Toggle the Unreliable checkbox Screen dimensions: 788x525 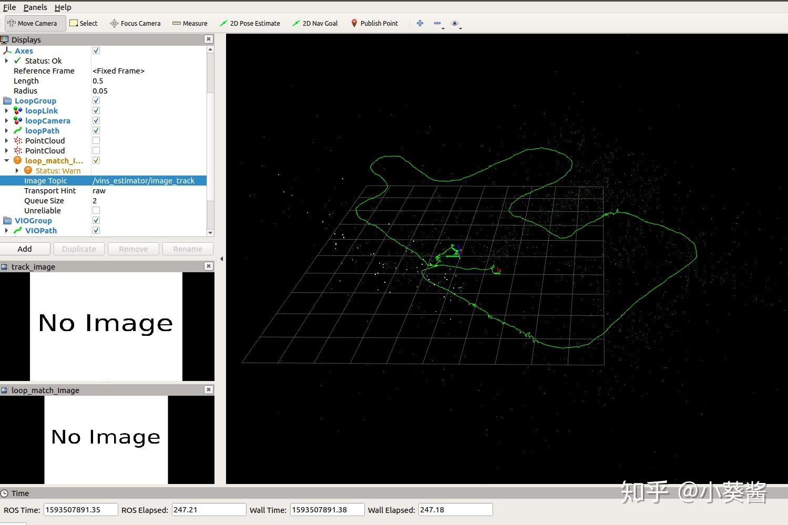tap(96, 210)
